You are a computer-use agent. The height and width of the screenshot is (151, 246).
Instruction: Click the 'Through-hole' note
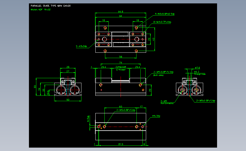tap(200, 74)
